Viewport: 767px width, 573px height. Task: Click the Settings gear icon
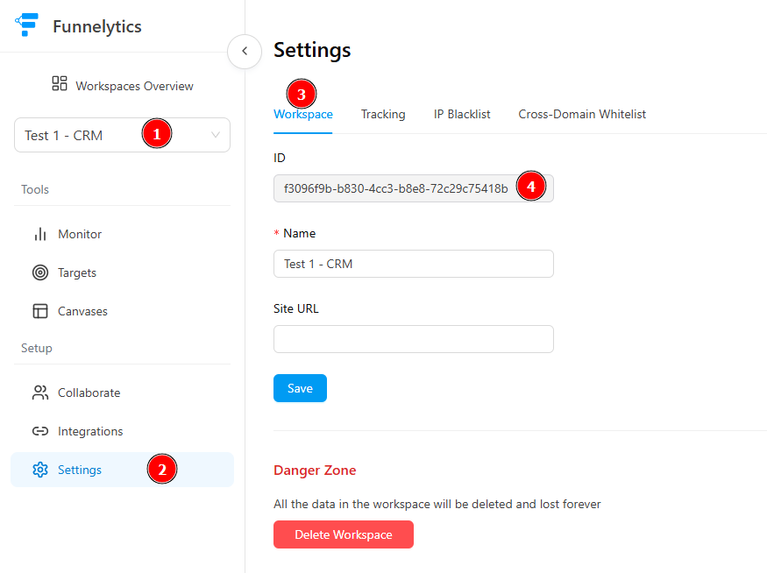tap(40, 470)
